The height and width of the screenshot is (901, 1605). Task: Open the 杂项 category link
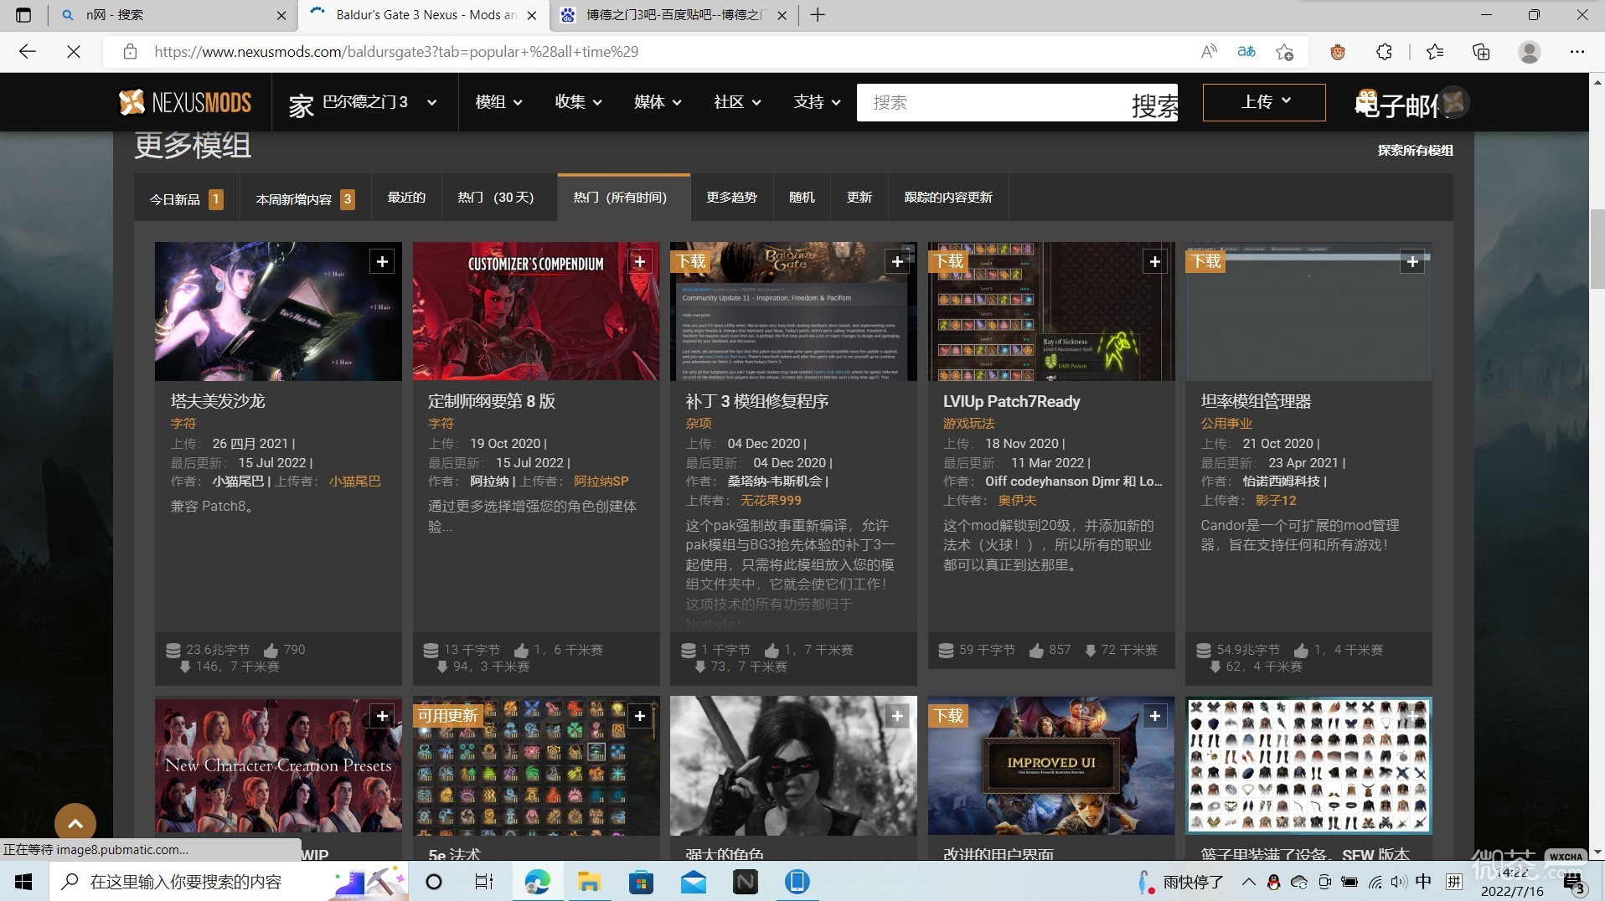tap(699, 424)
